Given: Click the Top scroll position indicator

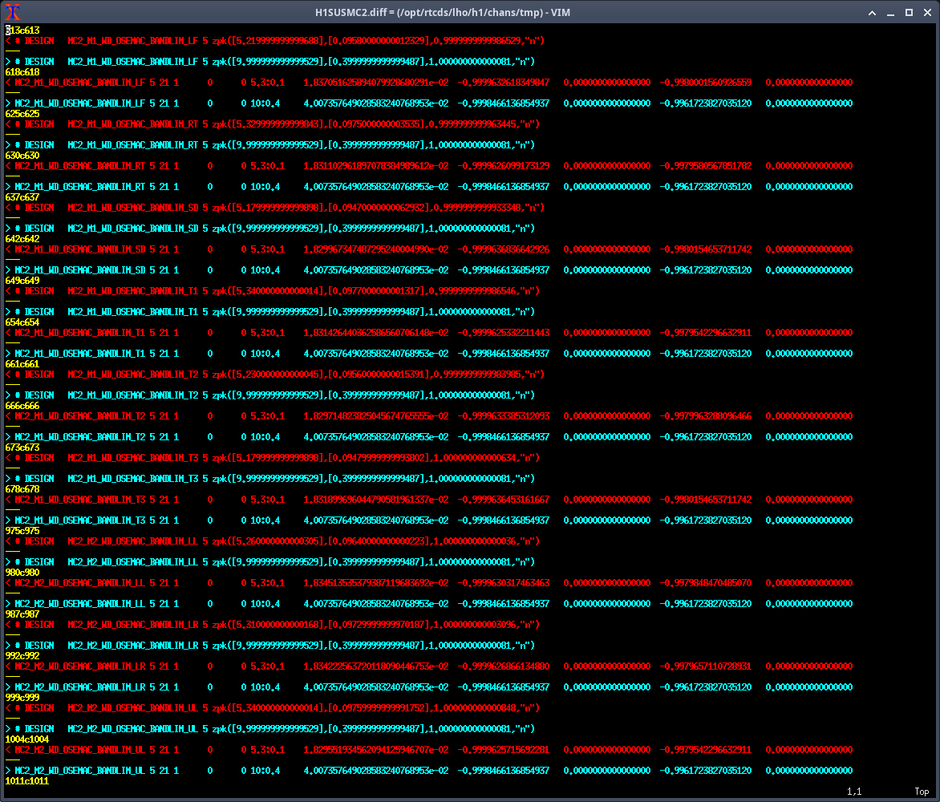Looking at the screenshot, I should 922,792.
